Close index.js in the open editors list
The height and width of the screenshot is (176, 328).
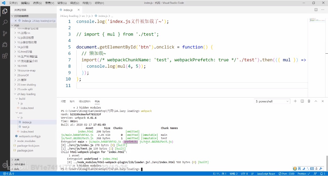(x=15, y=21)
